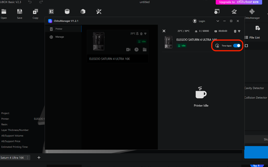The image size is (268, 167).
Task: Click the coffee cup Printer Idle icon
Action: click(201, 93)
